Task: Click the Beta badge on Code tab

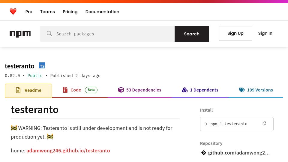Action: (x=91, y=90)
